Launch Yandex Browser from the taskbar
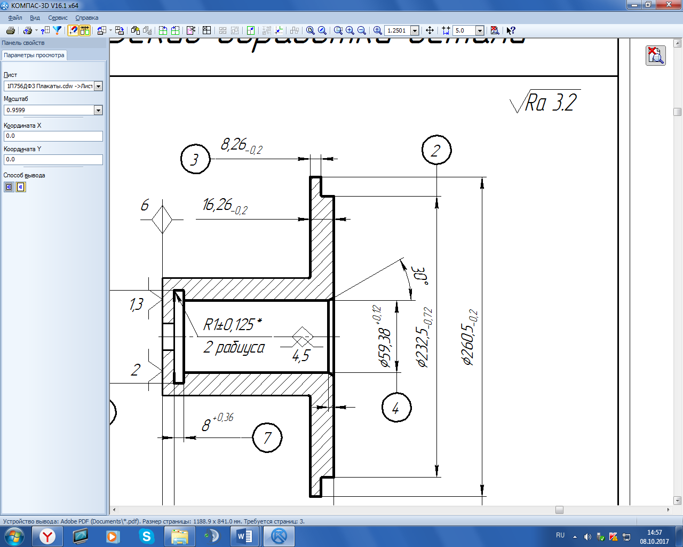Image resolution: width=683 pixels, height=547 pixels. 47,536
